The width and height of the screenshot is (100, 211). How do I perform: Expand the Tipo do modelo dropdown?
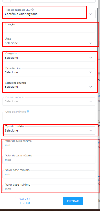tap(49, 130)
